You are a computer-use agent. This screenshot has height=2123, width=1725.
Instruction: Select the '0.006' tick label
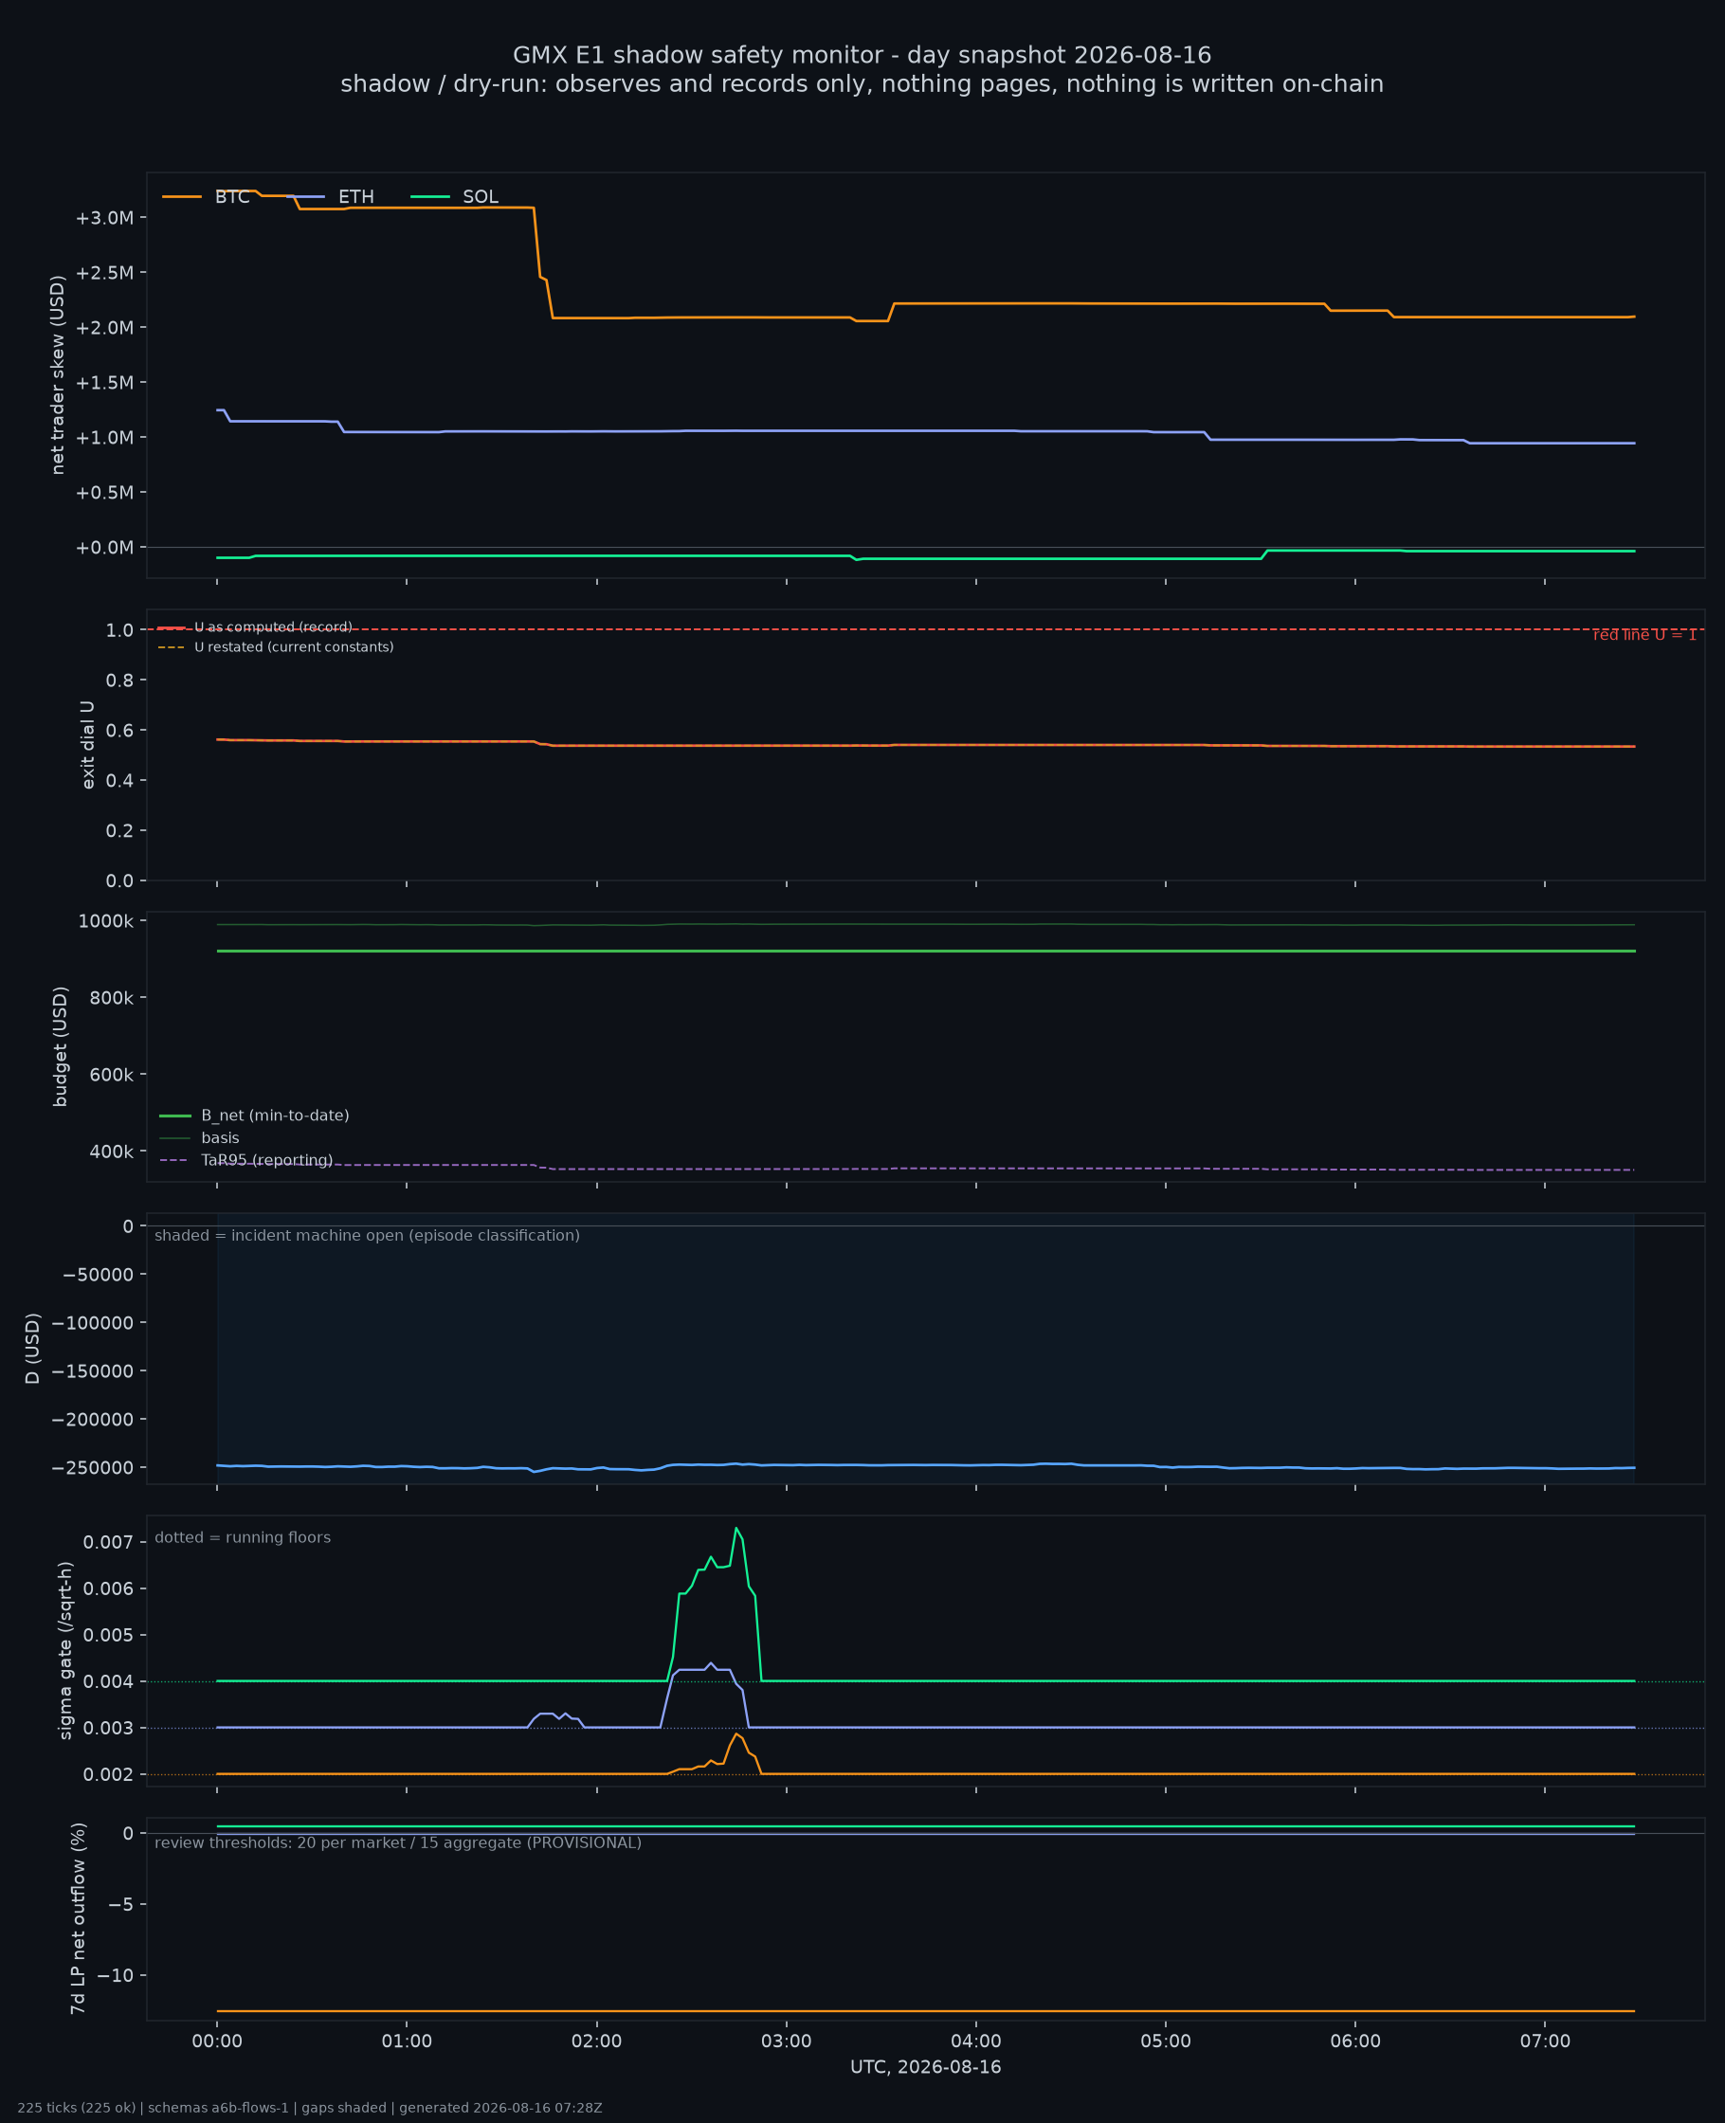click(x=108, y=1588)
